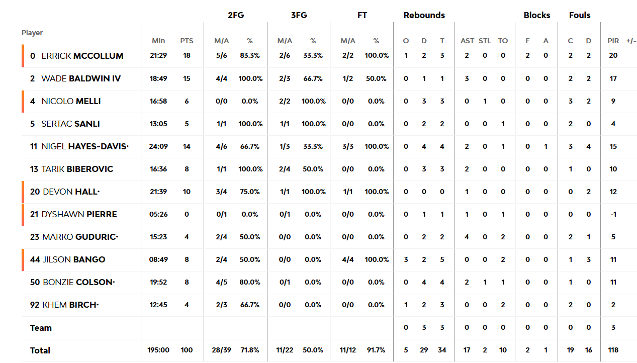Sort by Min column header
The width and height of the screenshot is (637, 363).
[158, 41]
